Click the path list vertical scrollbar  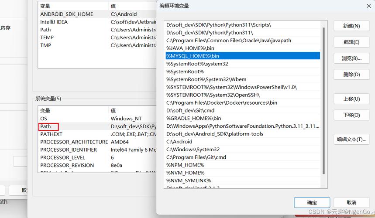point(323,101)
